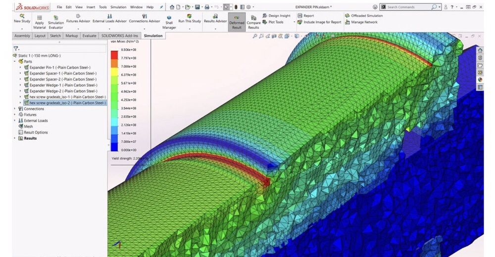The width and height of the screenshot is (495, 257).
Task: Open the Connections Advisor
Action: point(144,19)
